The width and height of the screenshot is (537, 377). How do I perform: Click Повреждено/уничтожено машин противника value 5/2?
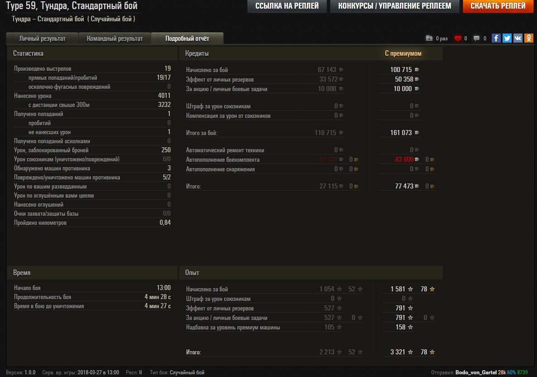pos(167,177)
